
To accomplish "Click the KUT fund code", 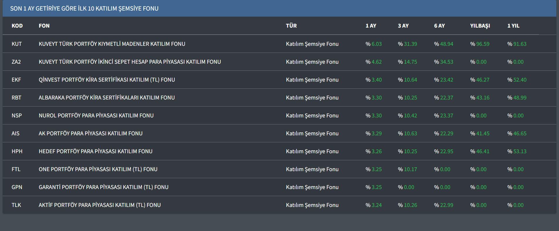I will (x=17, y=44).
